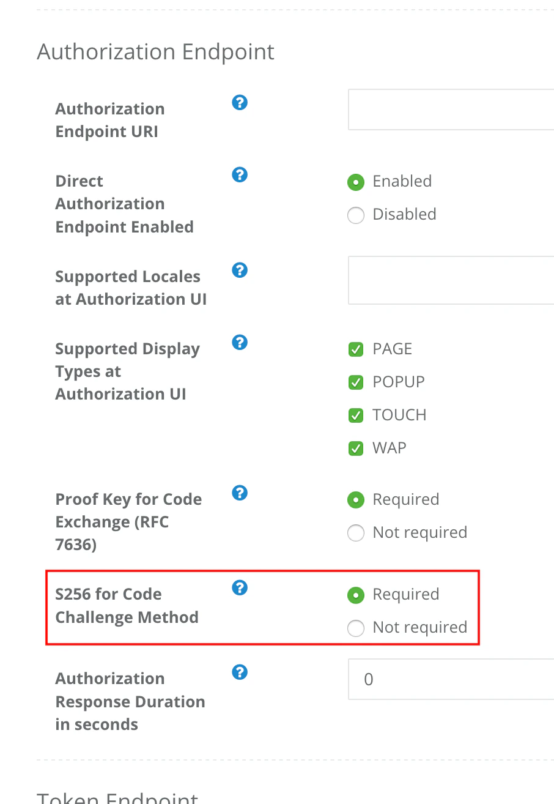Click the Authorization Endpoint URI input field
The height and width of the screenshot is (804, 554).
tap(451, 110)
